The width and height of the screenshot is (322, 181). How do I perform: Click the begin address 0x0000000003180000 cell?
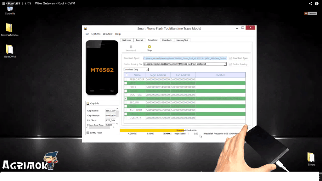[158, 95]
